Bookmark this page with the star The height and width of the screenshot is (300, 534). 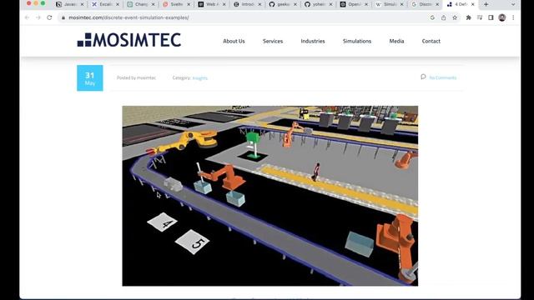[x=455, y=17]
